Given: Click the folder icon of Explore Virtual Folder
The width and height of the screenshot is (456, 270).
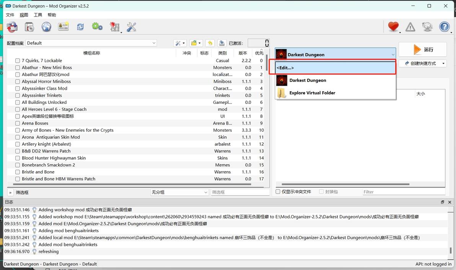Looking at the screenshot, I should (x=281, y=93).
